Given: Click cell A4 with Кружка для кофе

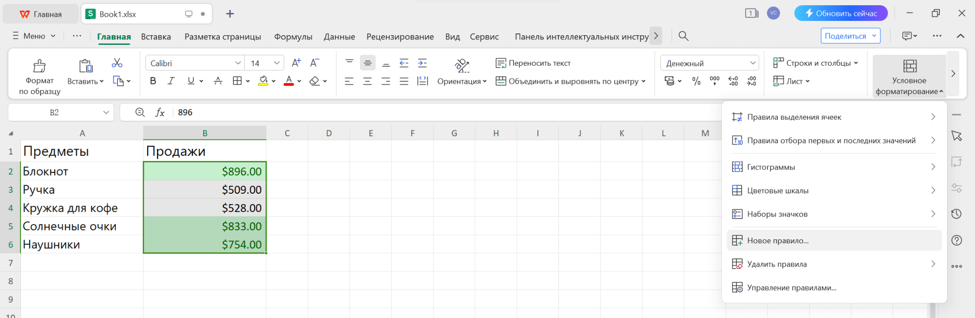Looking at the screenshot, I should point(82,208).
